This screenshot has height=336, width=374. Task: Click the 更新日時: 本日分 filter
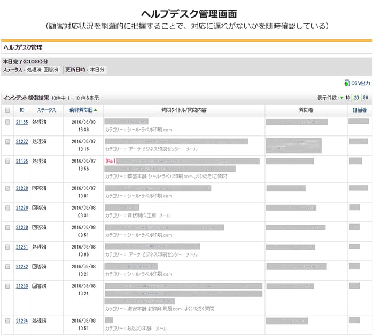[85, 70]
